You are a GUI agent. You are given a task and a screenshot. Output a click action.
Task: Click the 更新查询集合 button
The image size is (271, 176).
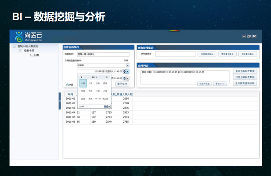227,54
